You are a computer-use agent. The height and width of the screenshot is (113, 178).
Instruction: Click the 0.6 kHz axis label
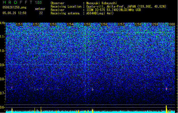tap(2, 107)
